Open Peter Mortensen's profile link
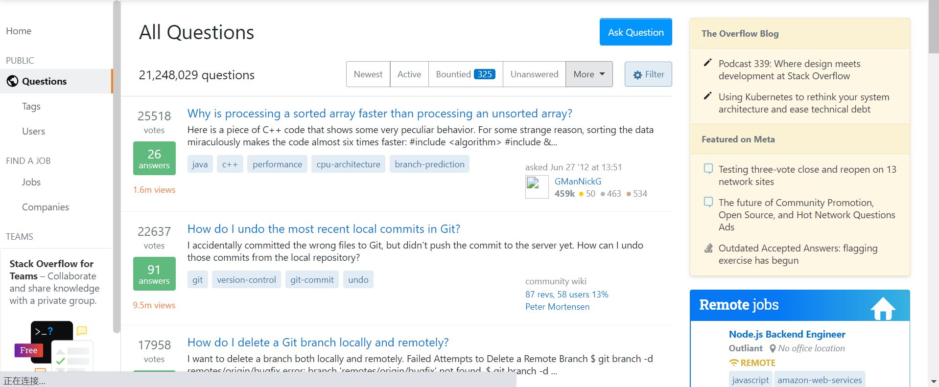939x387 pixels. pyautogui.click(x=557, y=307)
